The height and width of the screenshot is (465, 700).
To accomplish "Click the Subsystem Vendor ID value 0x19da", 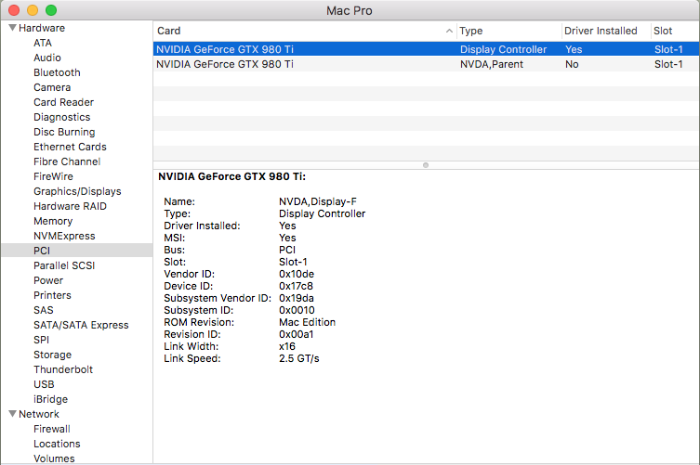I will click(297, 298).
